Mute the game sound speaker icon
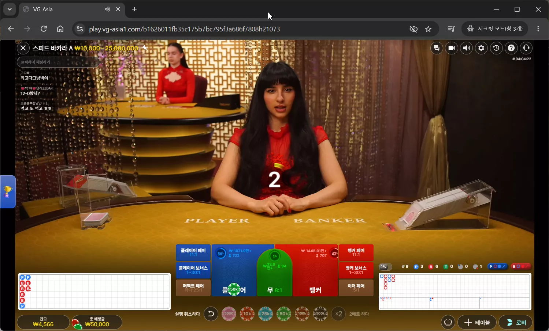Image resolution: width=549 pixels, height=331 pixels. point(466,48)
